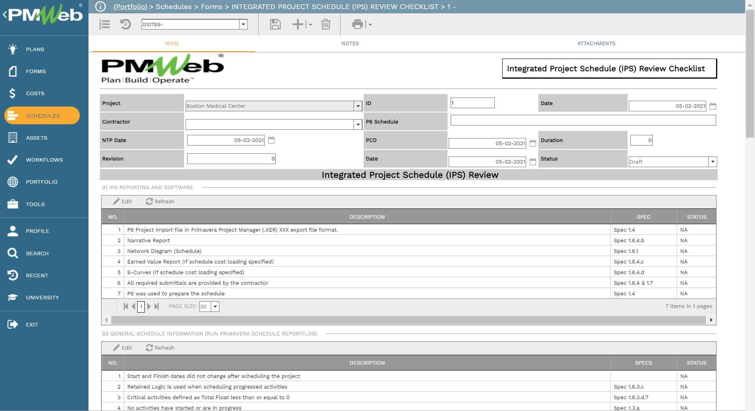Click inside the ID input field
Image resolution: width=755 pixels, height=411 pixels.
(472, 103)
